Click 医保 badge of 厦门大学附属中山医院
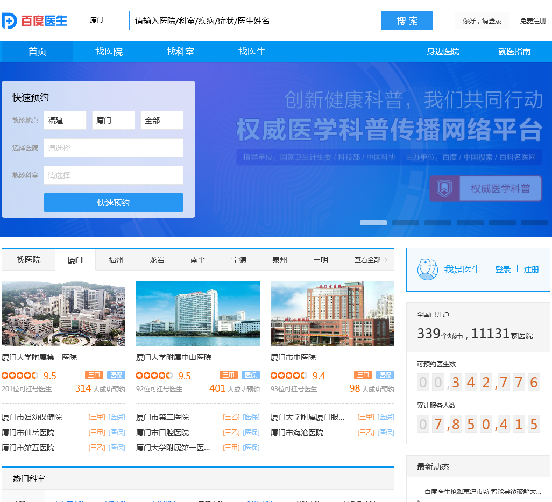This screenshot has height=502, width=552. pyautogui.click(x=251, y=375)
